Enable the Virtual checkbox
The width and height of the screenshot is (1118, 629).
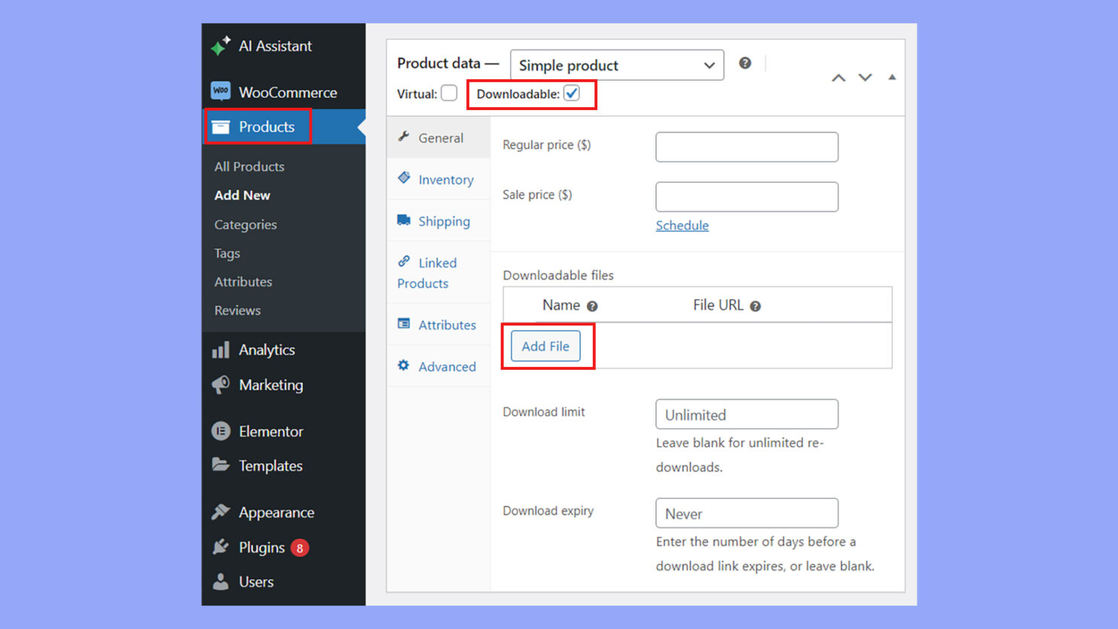(x=449, y=93)
